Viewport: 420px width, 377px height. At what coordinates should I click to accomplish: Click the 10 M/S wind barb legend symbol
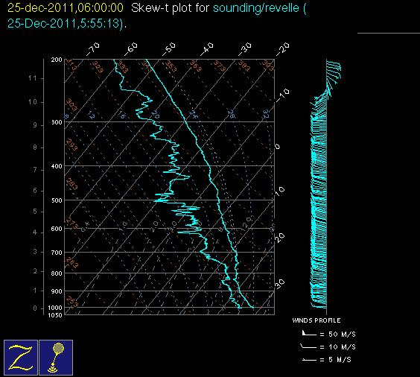308,346
